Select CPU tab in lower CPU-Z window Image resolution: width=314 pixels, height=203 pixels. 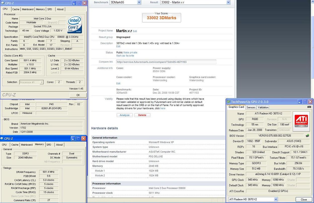click(x=4, y=145)
